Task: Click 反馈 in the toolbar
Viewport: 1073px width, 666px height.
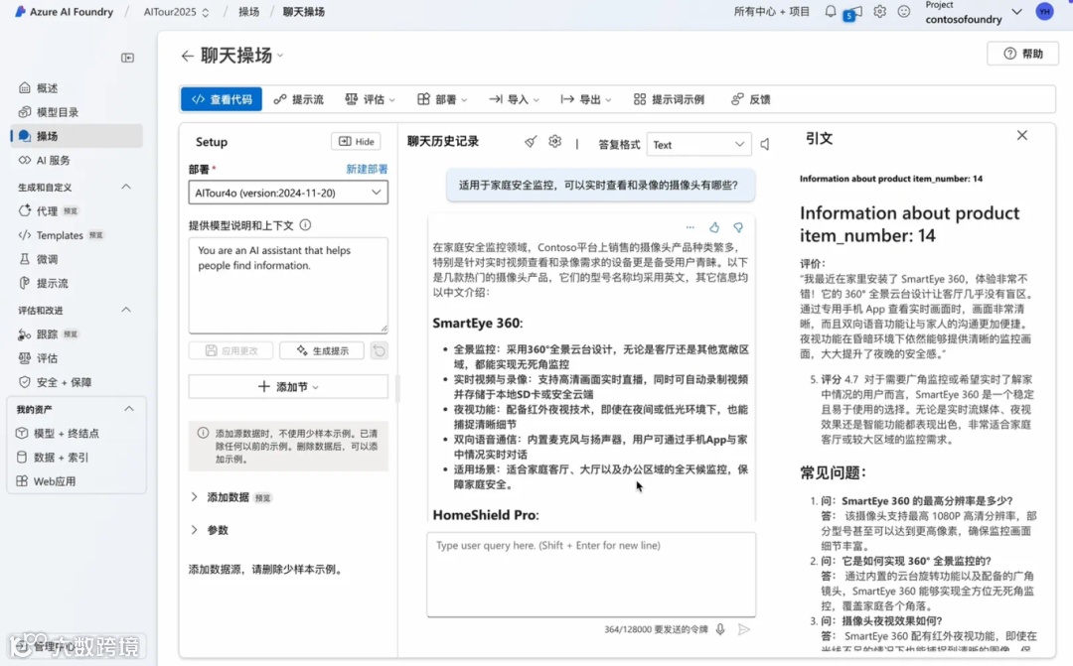Action: [x=751, y=99]
